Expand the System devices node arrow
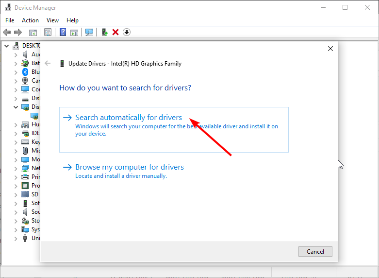The image size is (379, 278). 16,229
